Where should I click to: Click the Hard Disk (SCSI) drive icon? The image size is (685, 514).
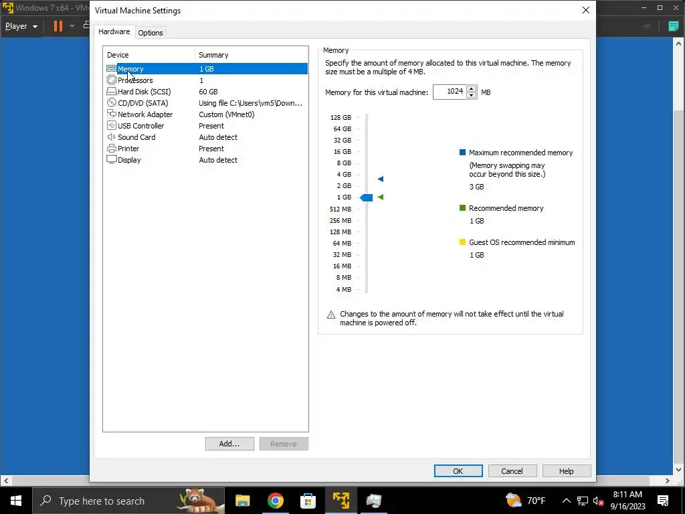coord(112,91)
